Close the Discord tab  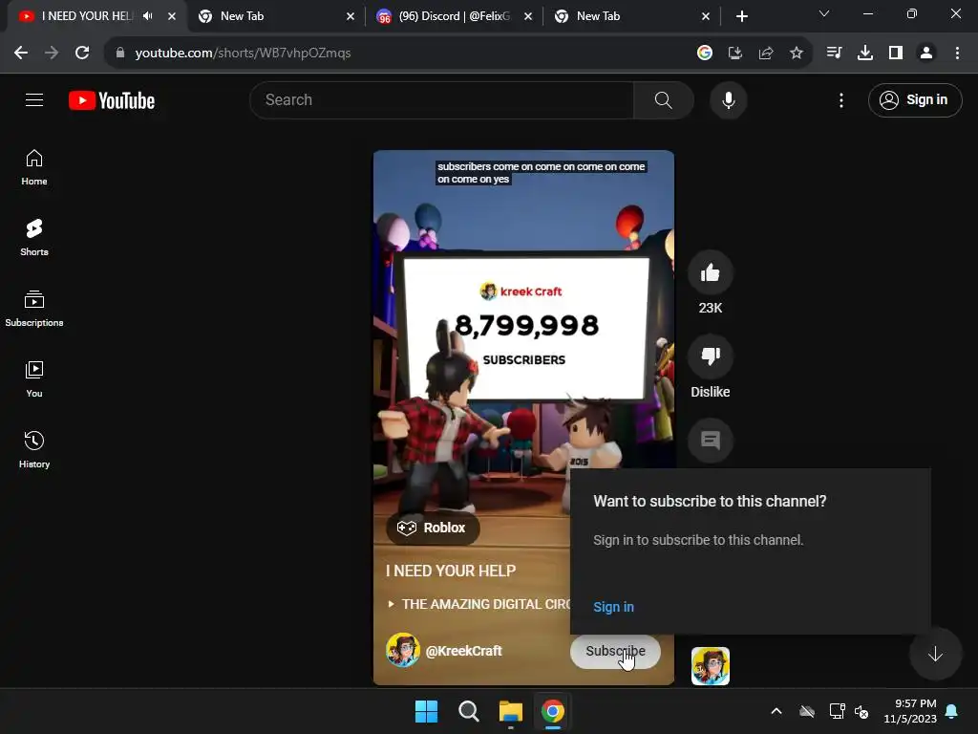pyautogui.click(x=528, y=16)
